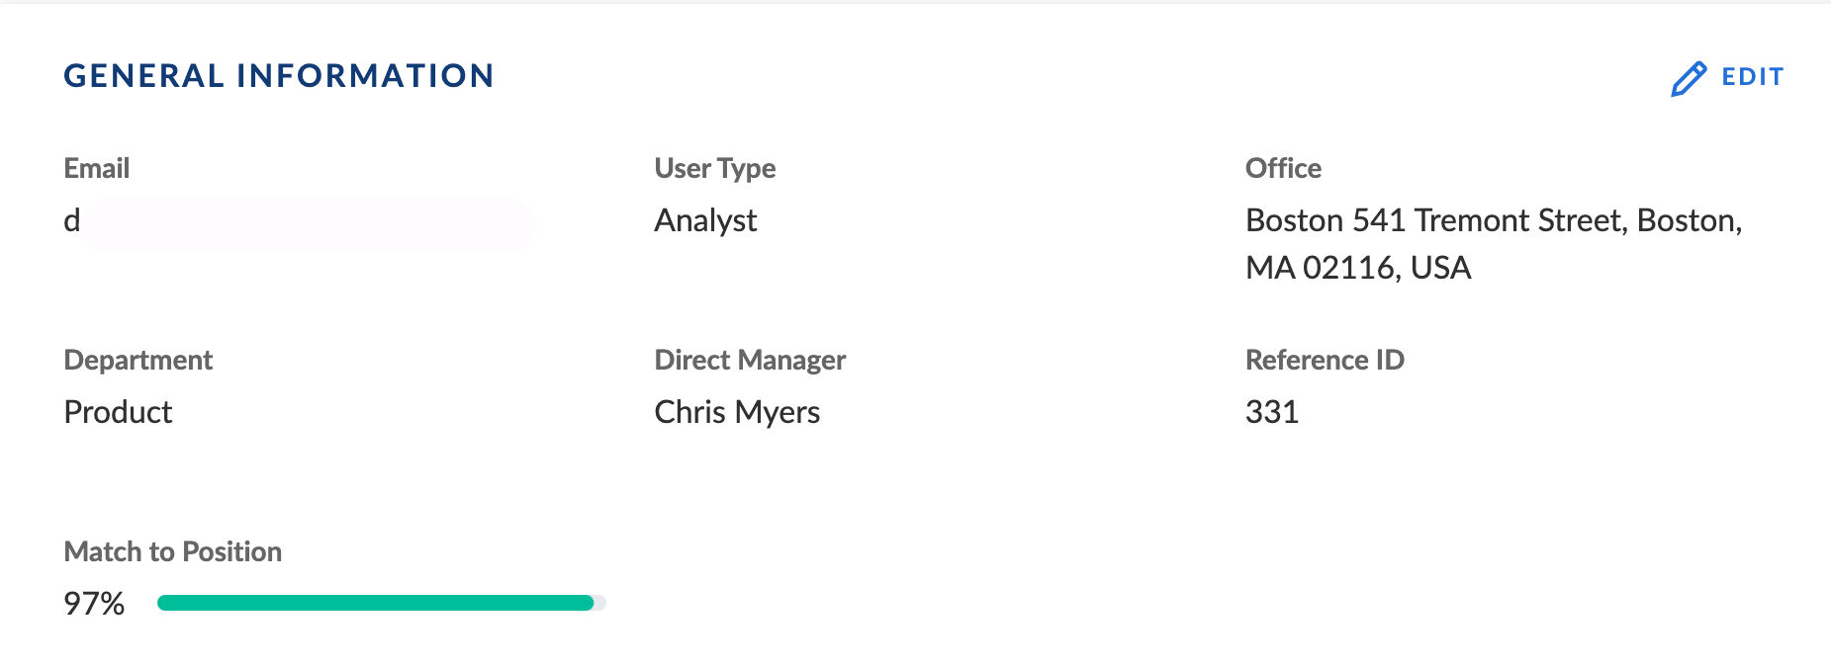Click the green match progress bar
The image size is (1831, 667).
tap(376, 603)
